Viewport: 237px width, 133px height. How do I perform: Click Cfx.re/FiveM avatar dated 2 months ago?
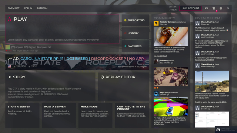[x=197, y=108]
